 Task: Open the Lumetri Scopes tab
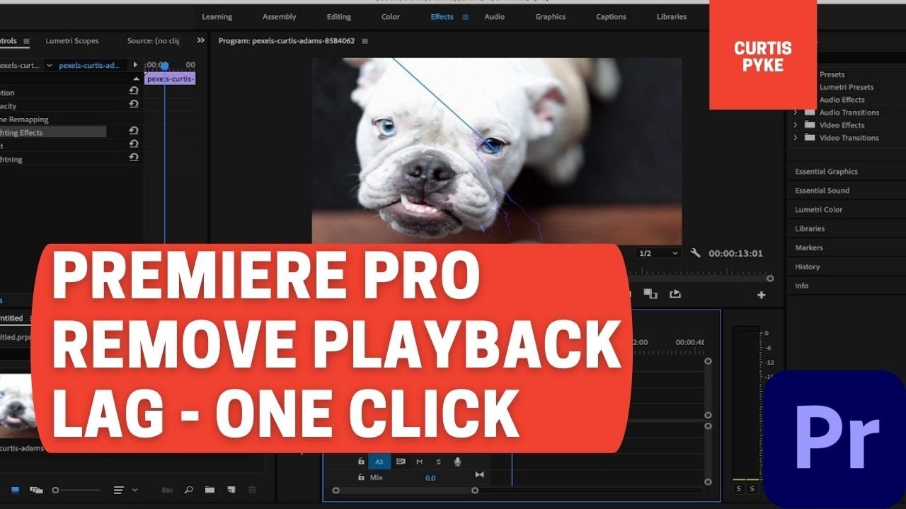pos(72,41)
